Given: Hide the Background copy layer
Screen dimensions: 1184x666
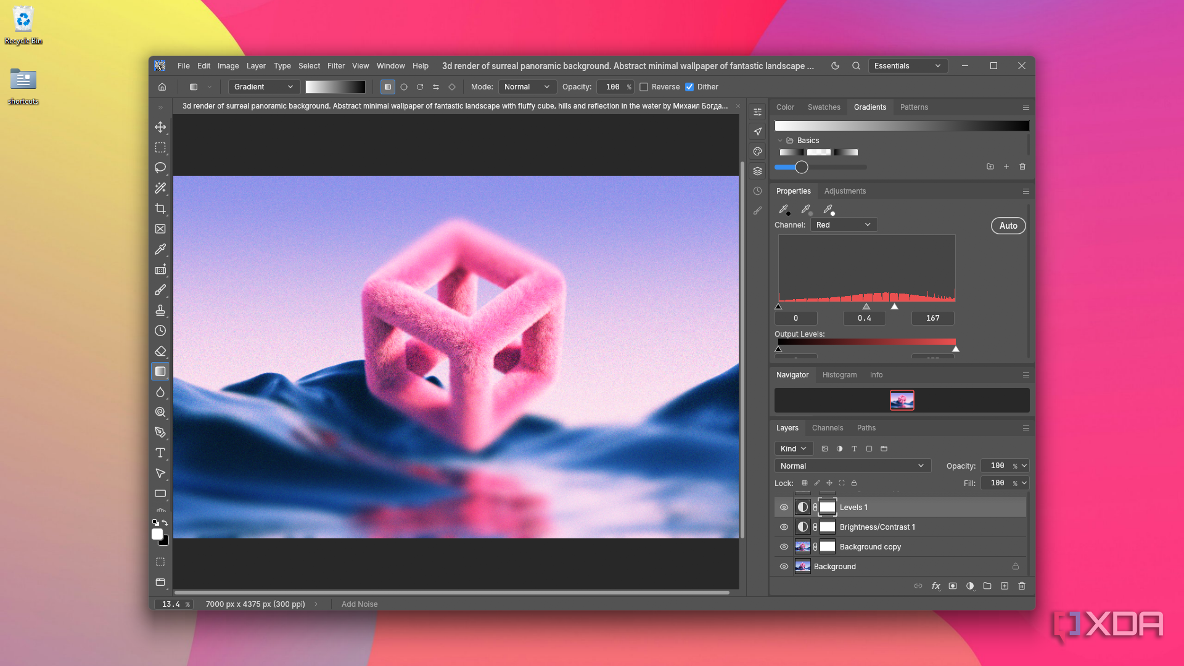Looking at the screenshot, I should (x=784, y=547).
